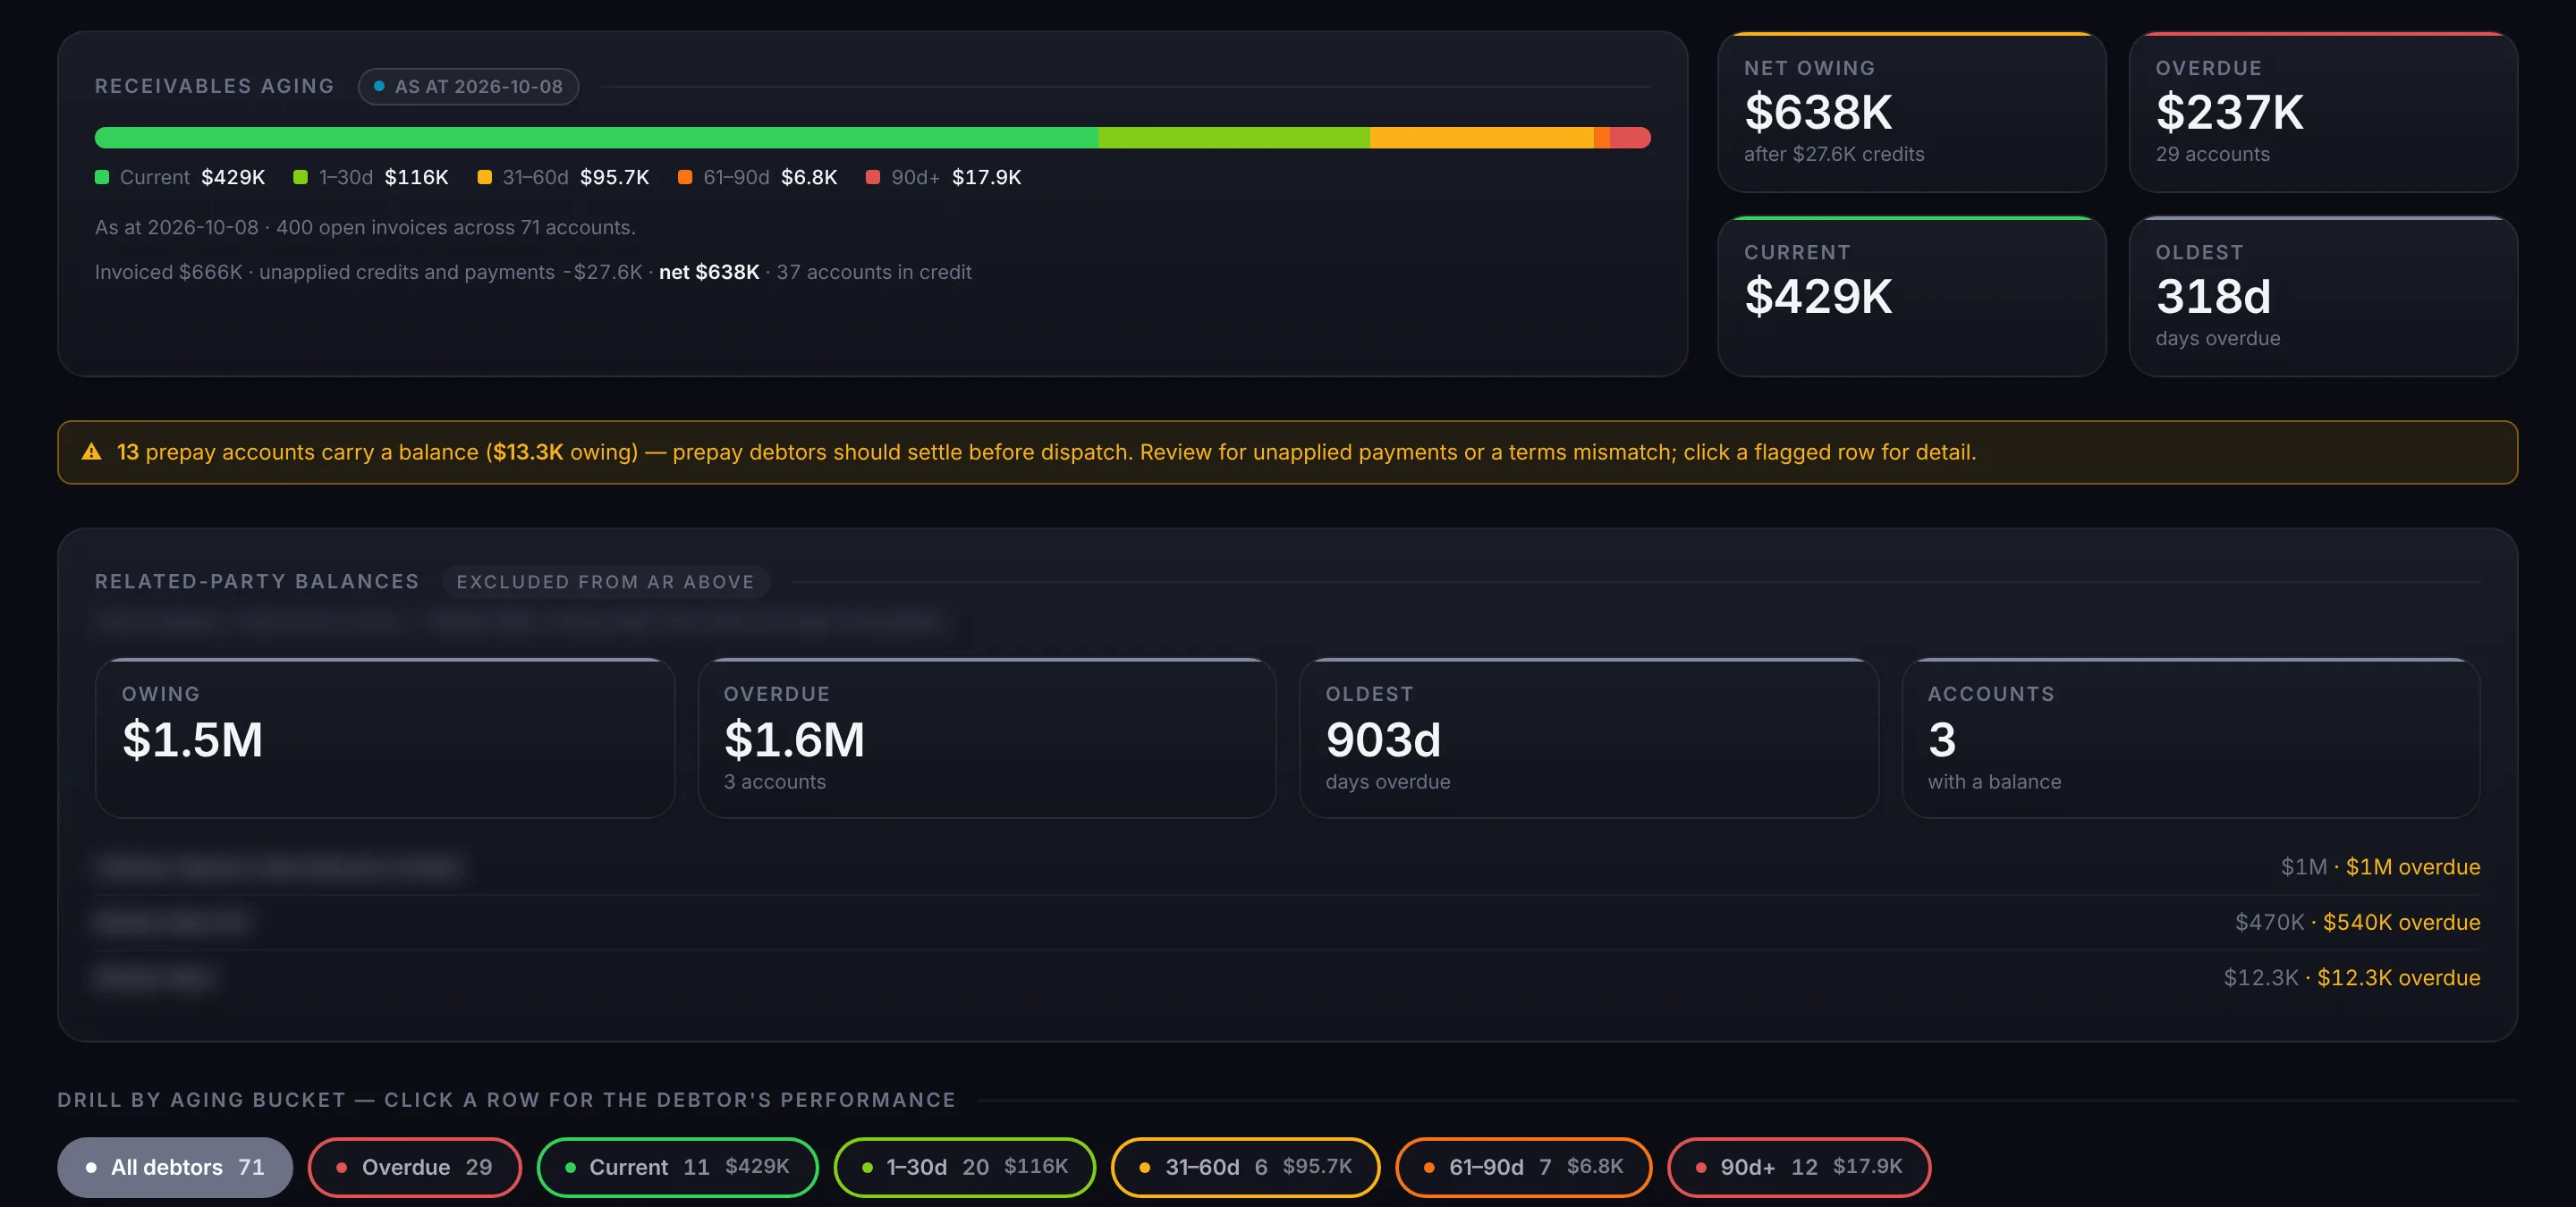Select the OLDEST 903d days overdue card
Image resolution: width=2576 pixels, height=1207 pixels.
coord(1588,738)
